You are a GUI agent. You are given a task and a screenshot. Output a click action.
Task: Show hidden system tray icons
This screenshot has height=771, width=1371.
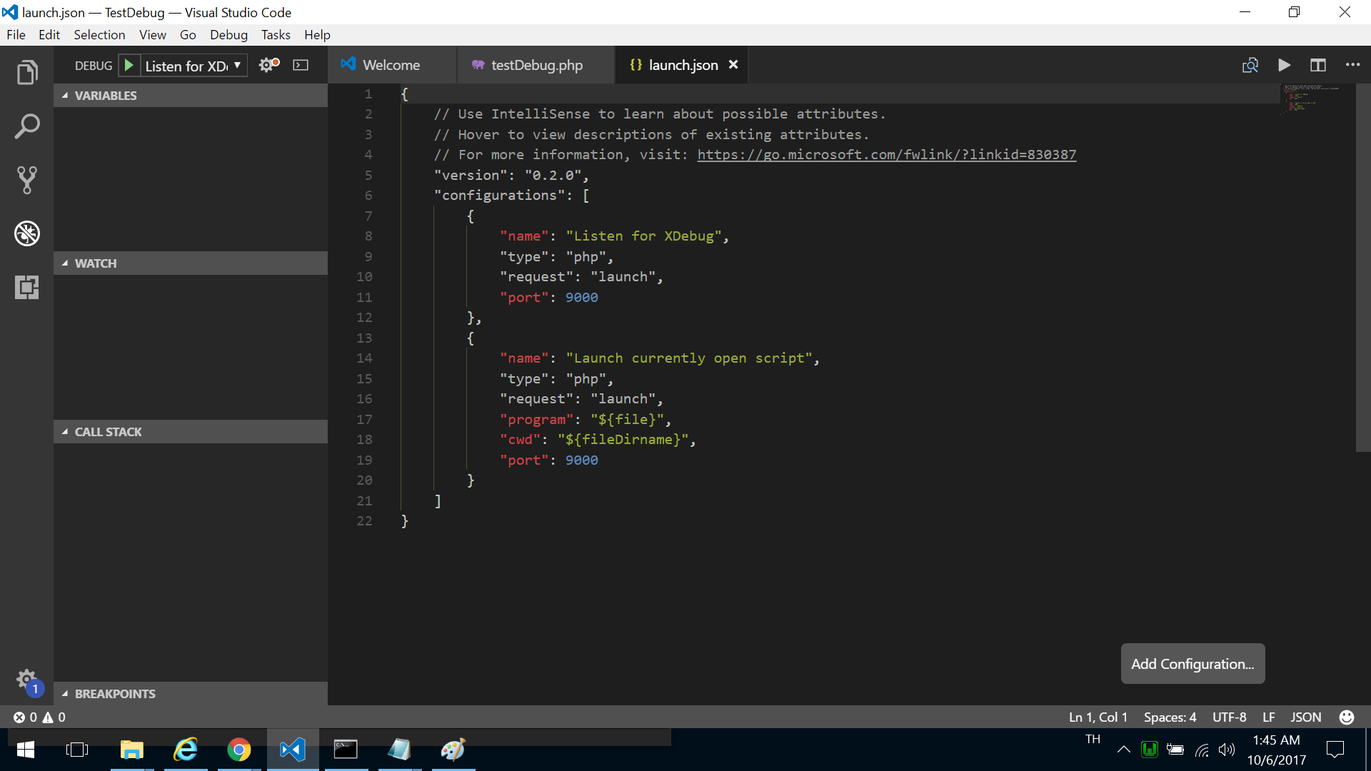pyautogui.click(x=1123, y=750)
